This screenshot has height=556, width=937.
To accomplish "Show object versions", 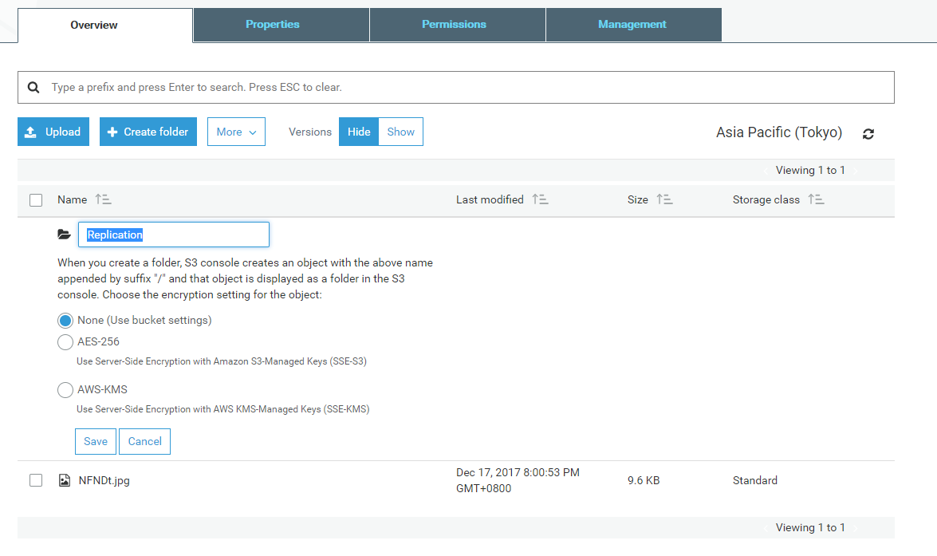I will 400,132.
